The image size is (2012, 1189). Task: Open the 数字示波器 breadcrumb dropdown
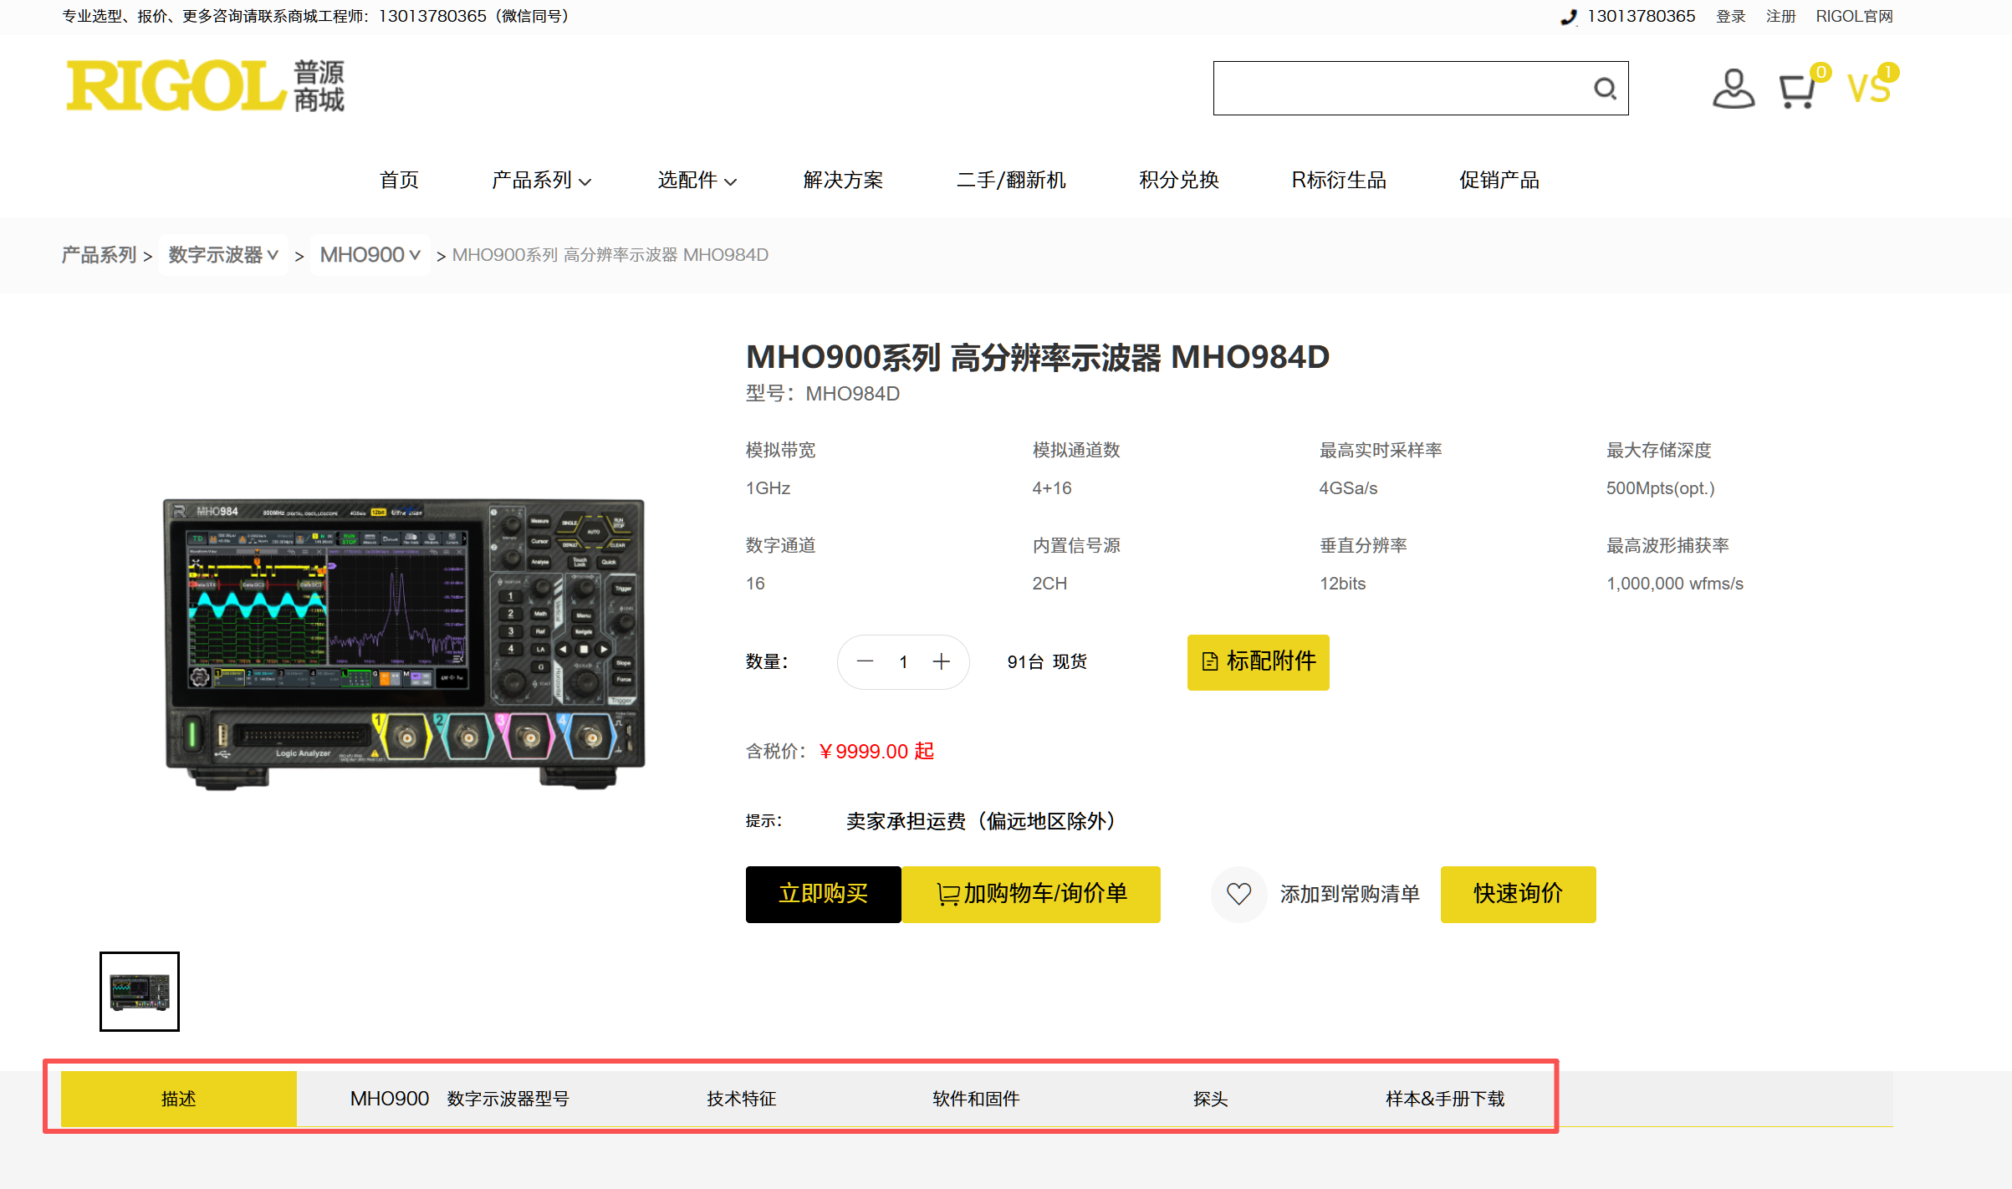[223, 255]
